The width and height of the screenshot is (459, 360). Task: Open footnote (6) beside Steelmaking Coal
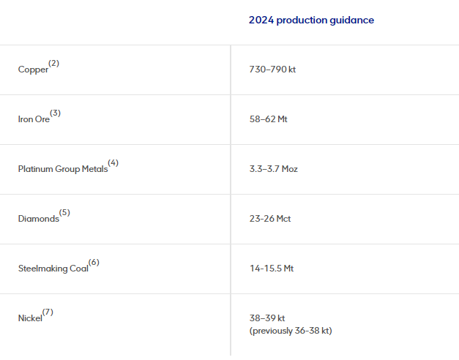[94, 262]
